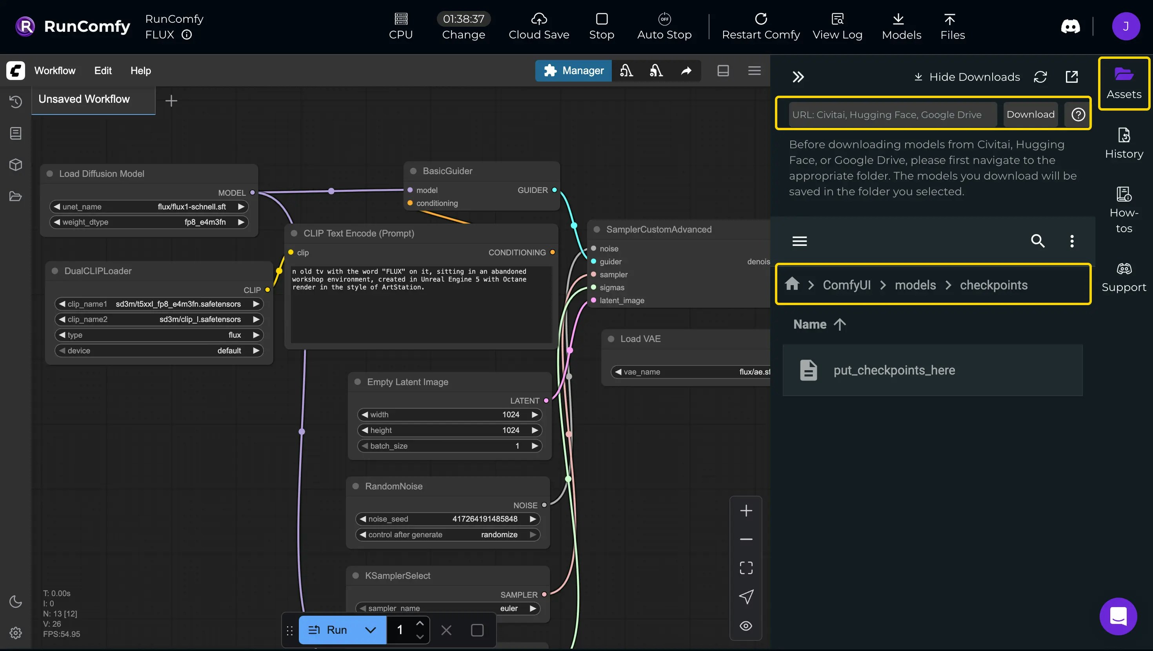The width and height of the screenshot is (1153, 651).
Task: Click Cloud Save icon
Action: (x=539, y=19)
